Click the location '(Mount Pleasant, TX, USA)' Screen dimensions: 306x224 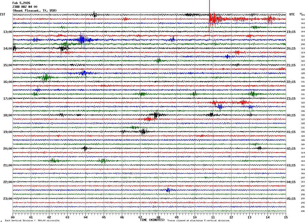click(35, 11)
